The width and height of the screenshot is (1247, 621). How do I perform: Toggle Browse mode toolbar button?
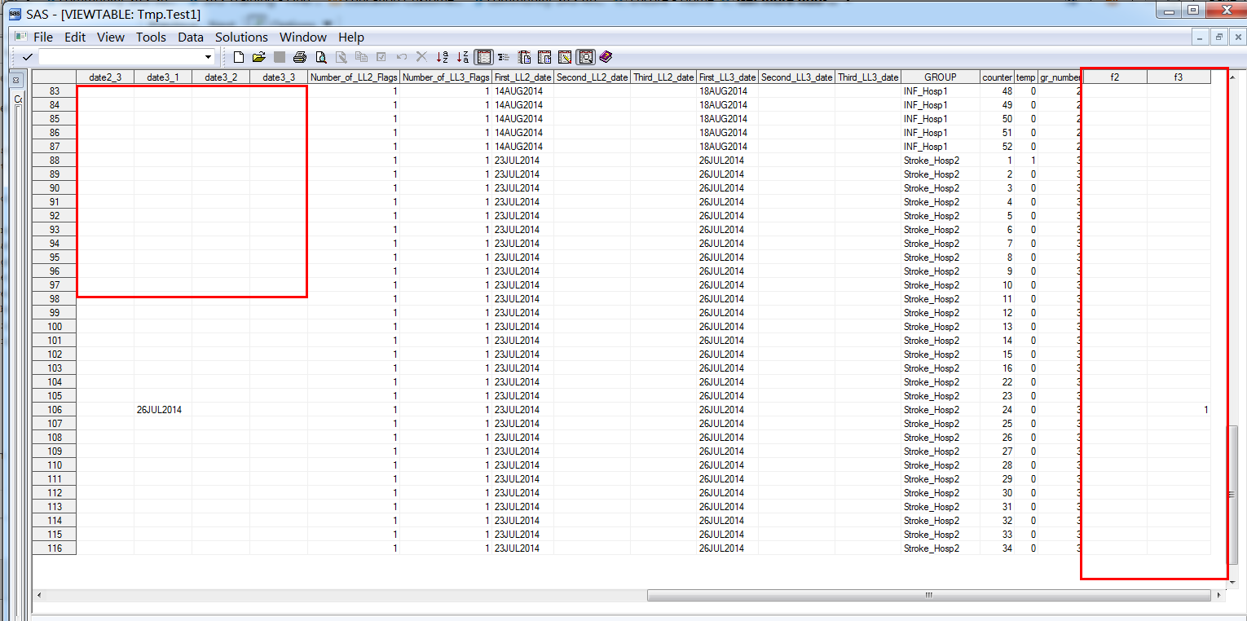tap(585, 57)
